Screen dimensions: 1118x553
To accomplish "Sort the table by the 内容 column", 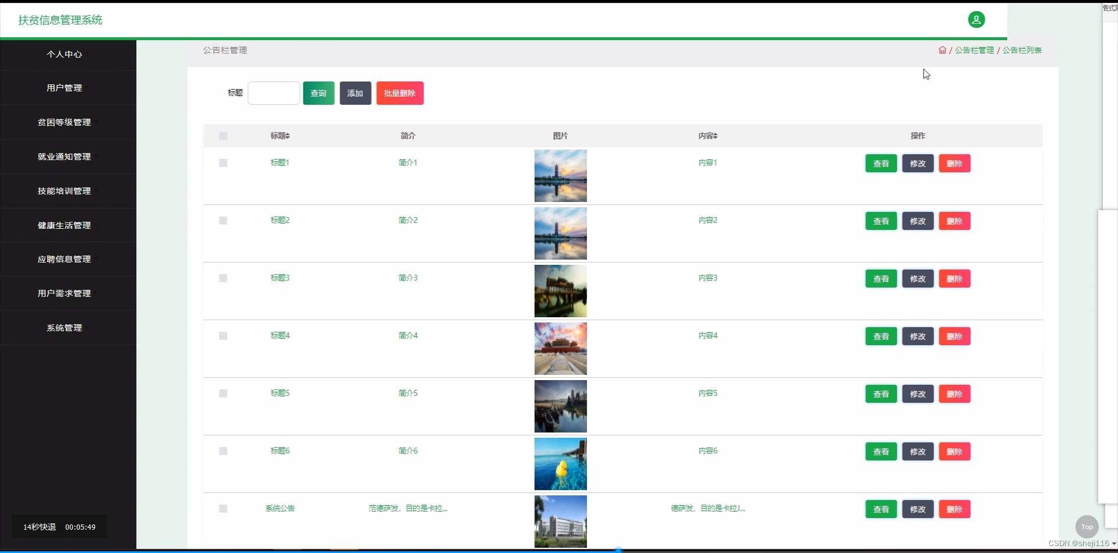I will click(x=707, y=136).
